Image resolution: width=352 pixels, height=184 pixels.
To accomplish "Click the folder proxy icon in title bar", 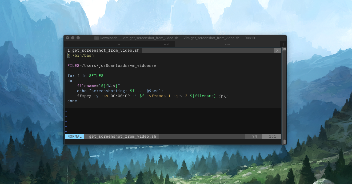I will click(97, 38).
